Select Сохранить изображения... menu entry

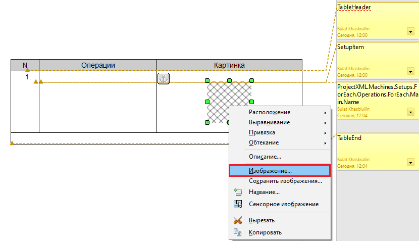(285, 181)
